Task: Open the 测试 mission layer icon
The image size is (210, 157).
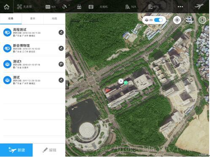Action: pos(7,80)
